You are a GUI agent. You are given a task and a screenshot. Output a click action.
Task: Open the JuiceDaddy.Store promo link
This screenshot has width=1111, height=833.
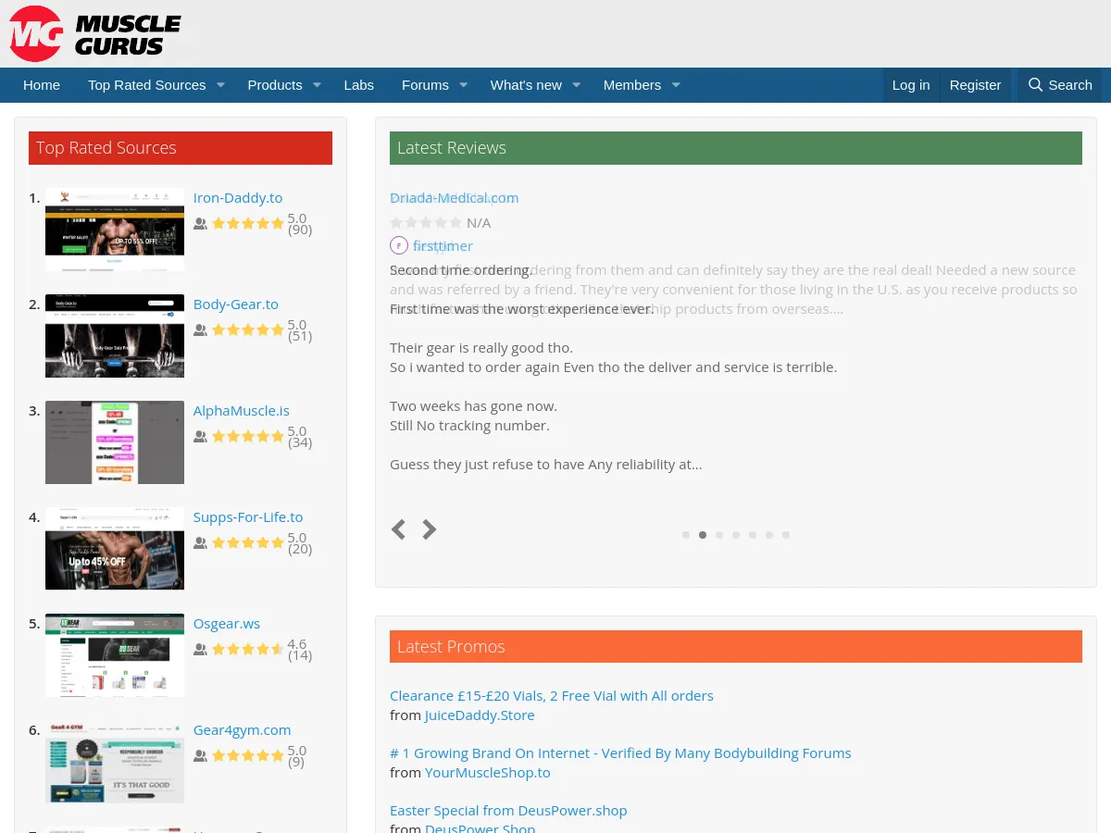pyautogui.click(x=479, y=715)
